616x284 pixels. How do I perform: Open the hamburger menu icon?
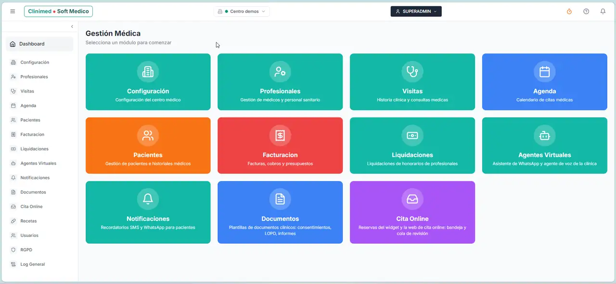coord(13,11)
